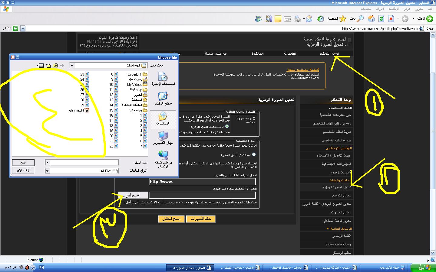
Task: Select the file named 15
Action: coord(114,110)
